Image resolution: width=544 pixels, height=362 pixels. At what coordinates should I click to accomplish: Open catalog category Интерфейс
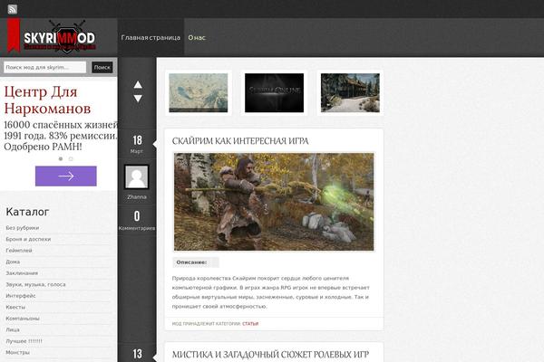pos(21,296)
